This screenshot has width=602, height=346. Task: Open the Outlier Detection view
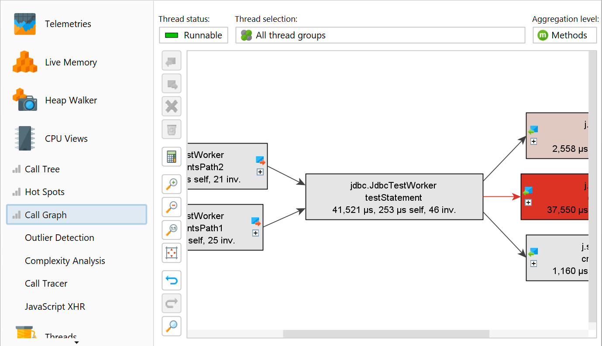pyautogui.click(x=59, y=238)
